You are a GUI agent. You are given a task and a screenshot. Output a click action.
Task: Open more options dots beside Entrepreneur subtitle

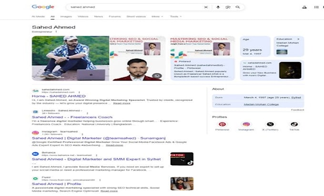[x=56, y=31]
